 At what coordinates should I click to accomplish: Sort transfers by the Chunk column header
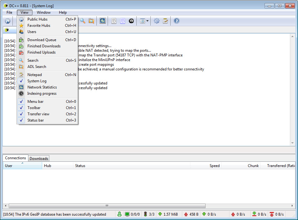pos(241,166)
